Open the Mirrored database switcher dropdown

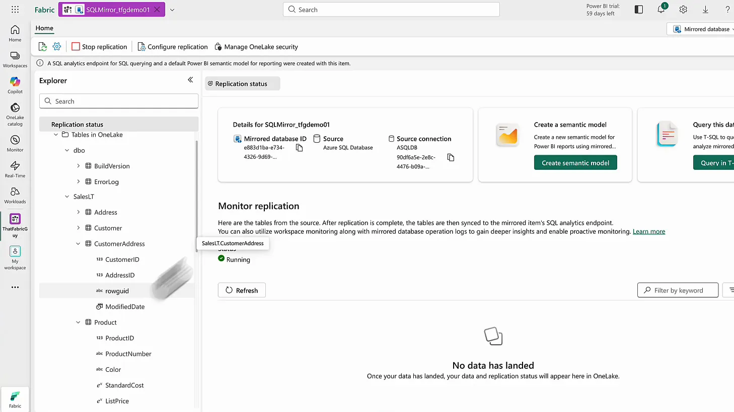click(x=703, y=29)
